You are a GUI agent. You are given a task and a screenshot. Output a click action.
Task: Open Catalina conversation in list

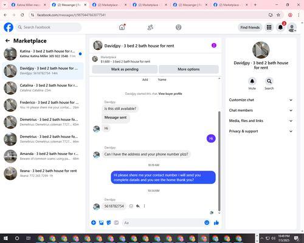[43, 88]
